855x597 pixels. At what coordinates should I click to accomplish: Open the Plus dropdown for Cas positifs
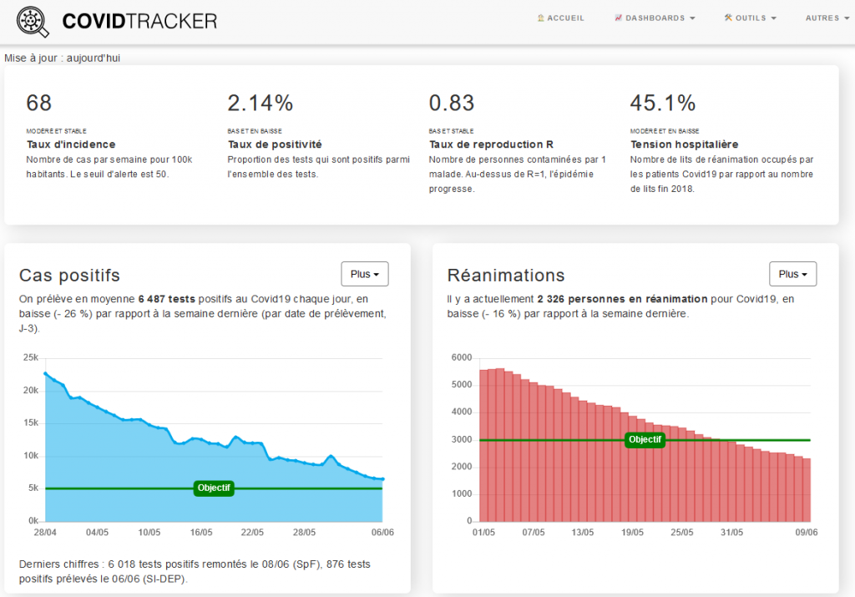pyautogui.click(x=365, y=274)
